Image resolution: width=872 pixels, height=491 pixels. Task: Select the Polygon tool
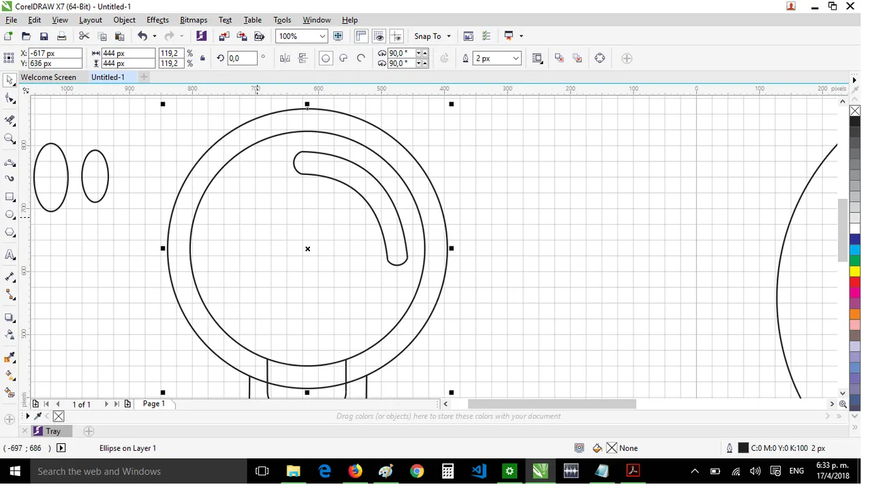(10, 233)
